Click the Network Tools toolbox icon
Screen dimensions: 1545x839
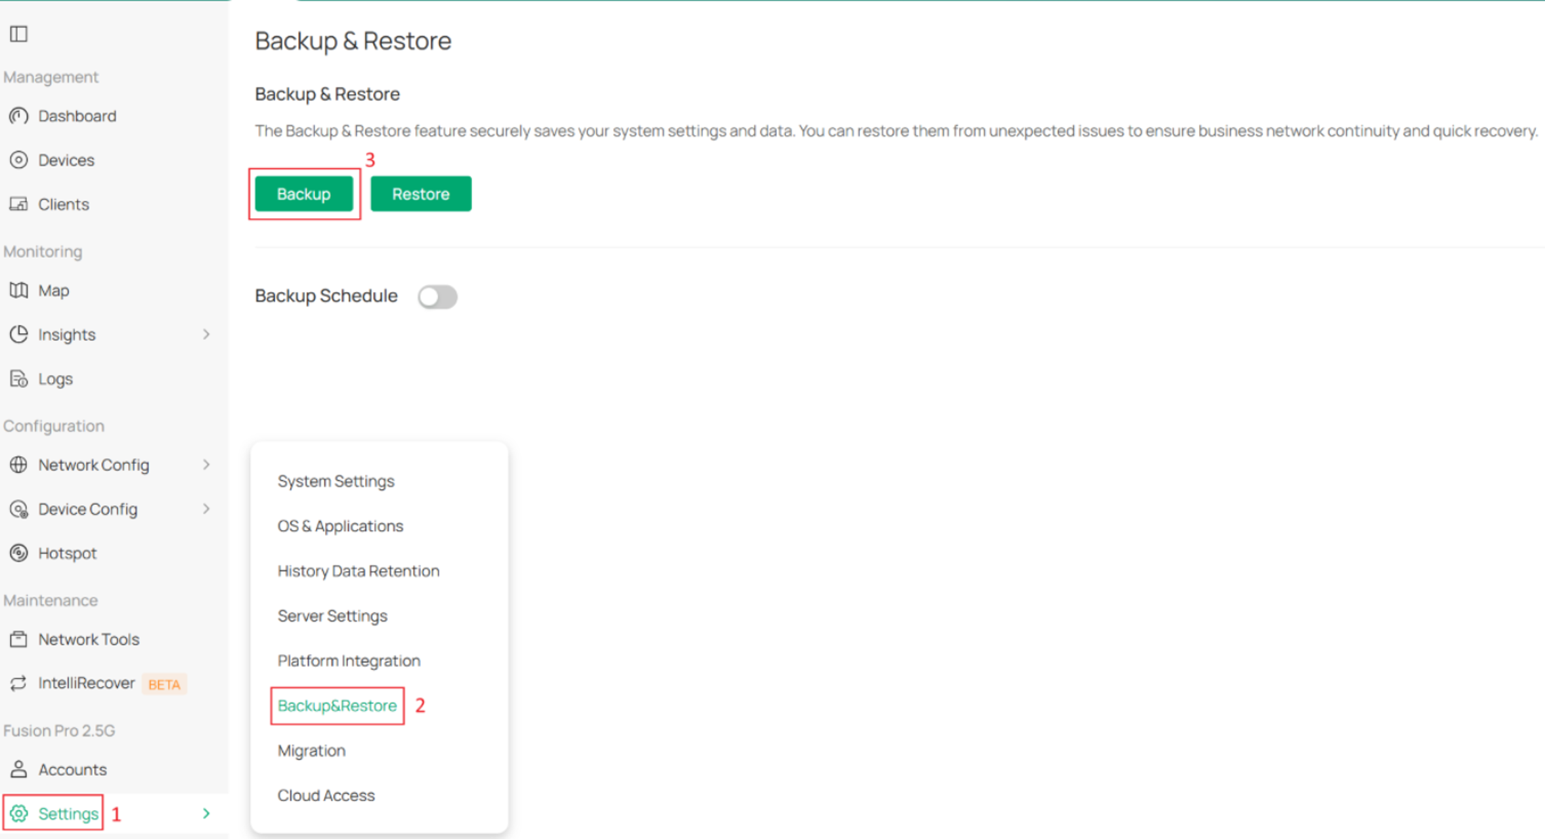[x=19, y=639]
